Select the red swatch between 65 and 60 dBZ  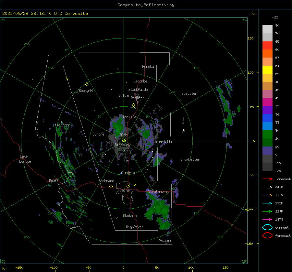pyautogui.click(x=267, y=46)
